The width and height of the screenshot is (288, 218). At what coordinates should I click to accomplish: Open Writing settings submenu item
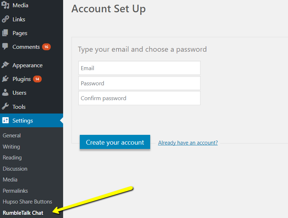11,147
